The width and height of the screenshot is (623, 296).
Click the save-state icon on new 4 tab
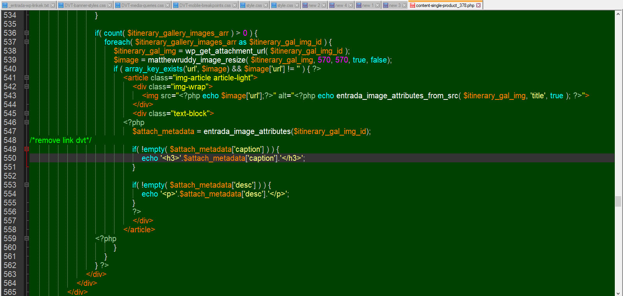(332, 5)
